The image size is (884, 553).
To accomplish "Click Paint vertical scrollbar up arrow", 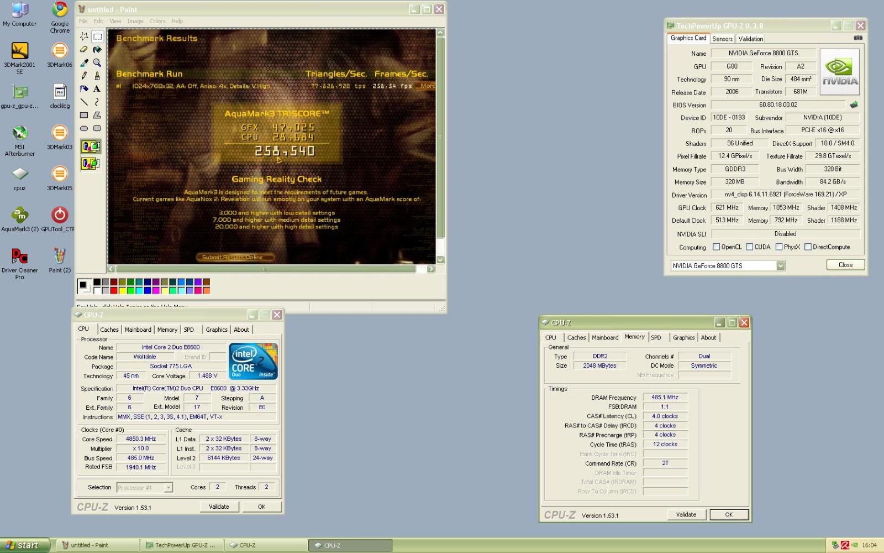I will [440, 33].
